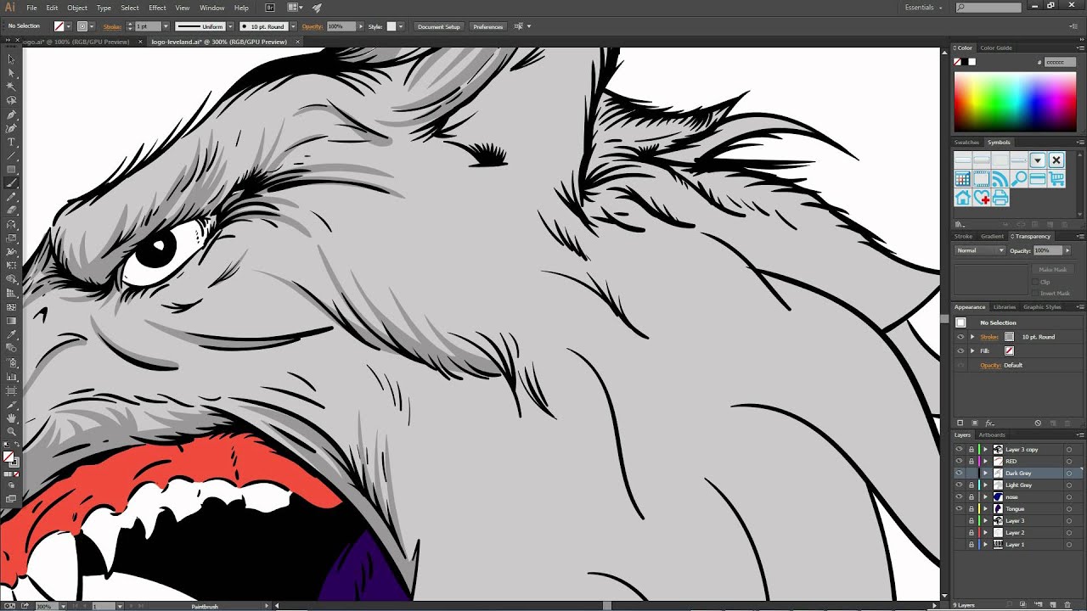
Task: Click the home symbol in Symbols panel
Action: click(963, 198)
